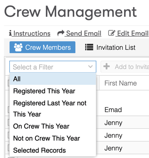Collapse the Select a Filter dropdown chevron
Viewport: 149px width, 158px height.
pyautogui.click(x=91, y=67)
